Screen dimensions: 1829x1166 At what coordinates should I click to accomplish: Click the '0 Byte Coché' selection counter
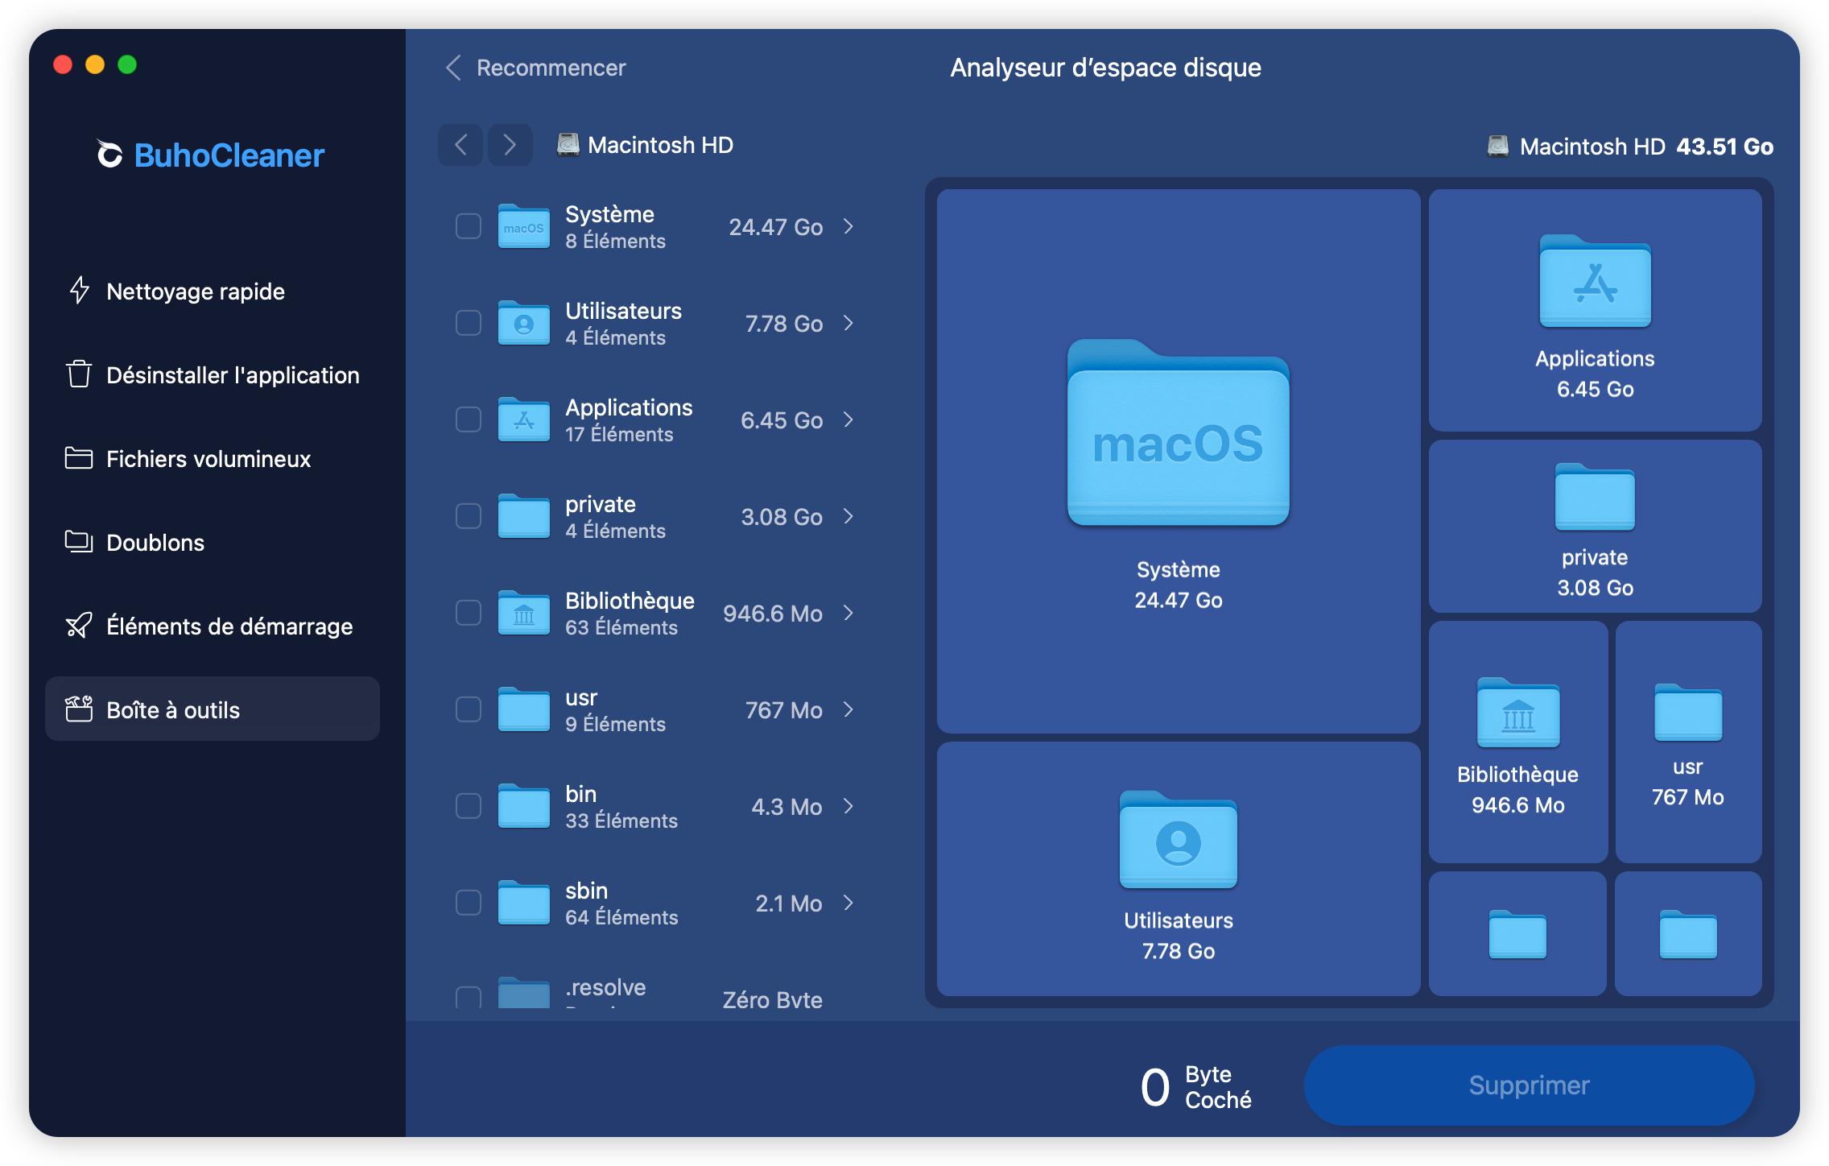(x=1195, y=1086)
